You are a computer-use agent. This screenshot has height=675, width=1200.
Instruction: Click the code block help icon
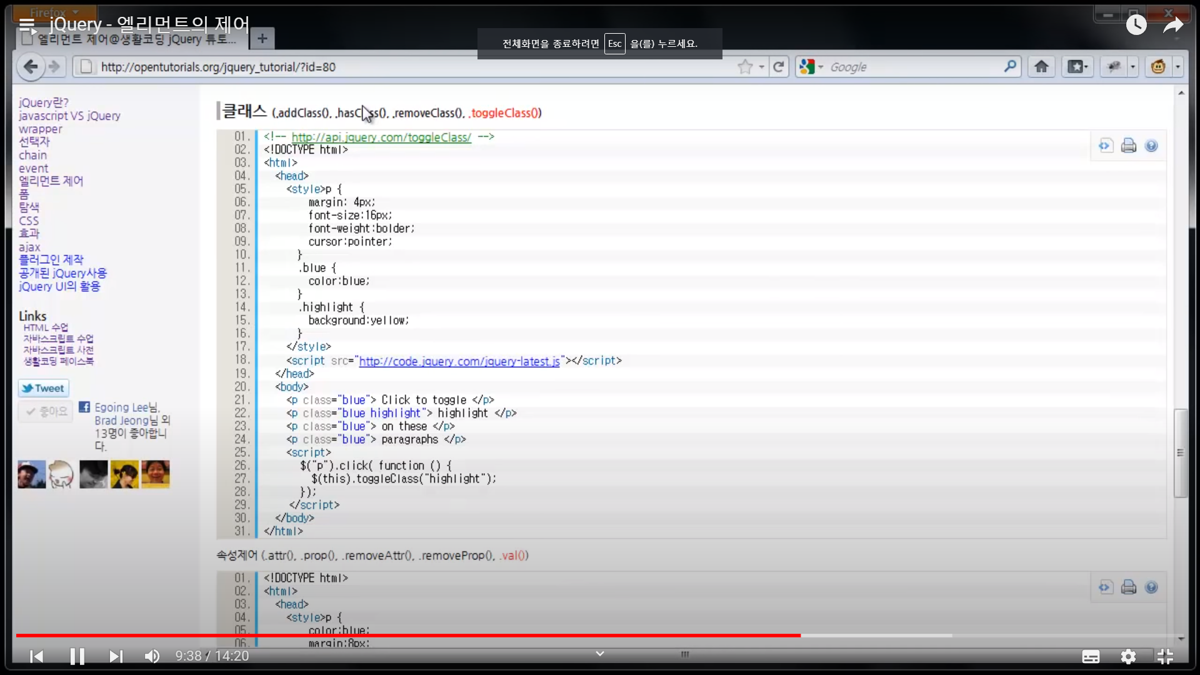pyautogui.click(x=1151, y=146)
